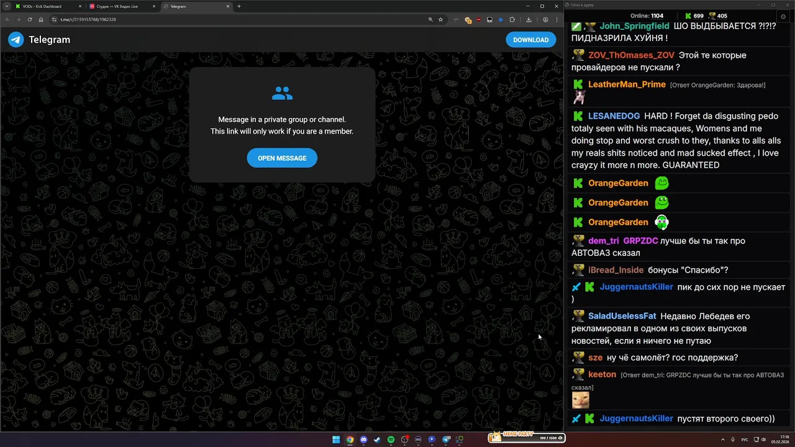
Task: Open the clock showing 17:18
Action: (x=779, y=440)
